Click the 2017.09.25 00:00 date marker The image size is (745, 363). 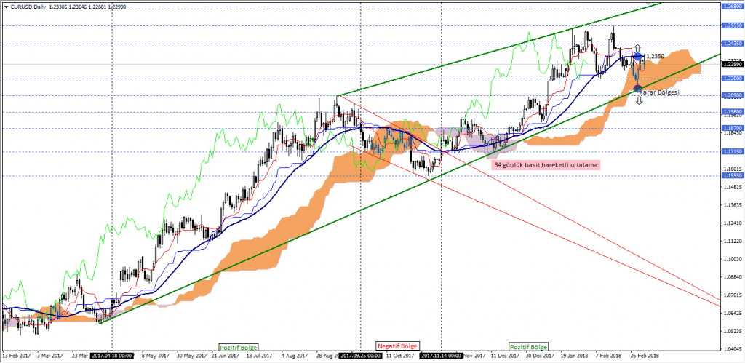(361, 356)
